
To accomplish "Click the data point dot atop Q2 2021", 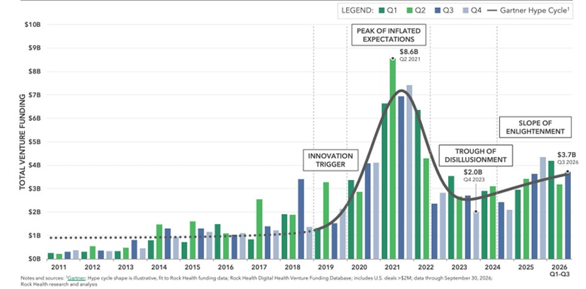I will tap(392, 58).
